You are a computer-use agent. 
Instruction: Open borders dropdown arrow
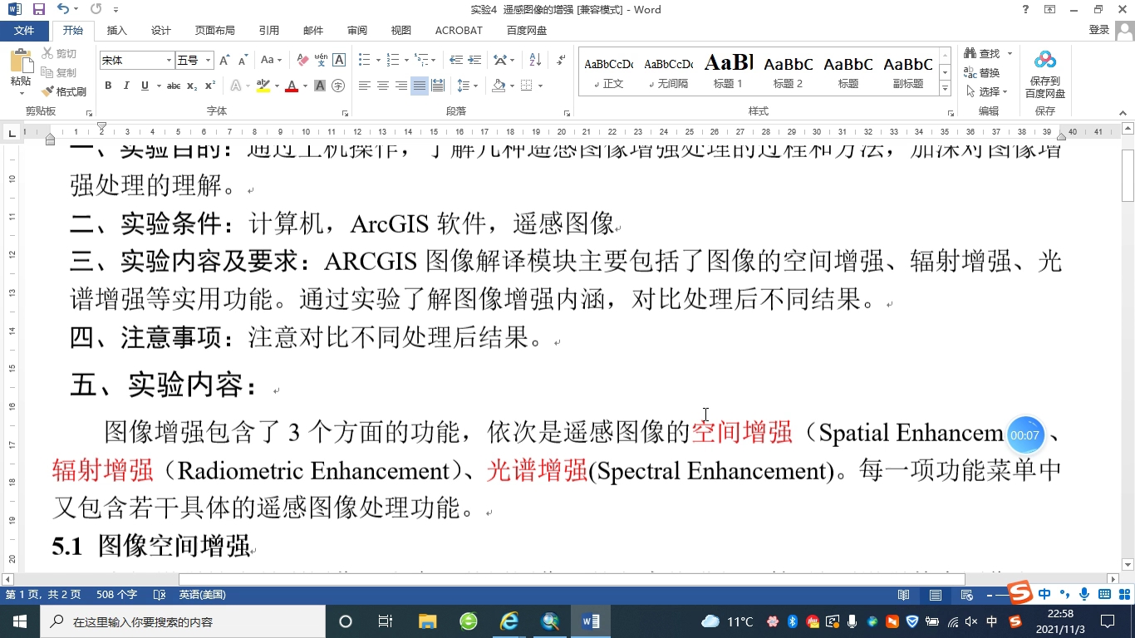(540, 86)
